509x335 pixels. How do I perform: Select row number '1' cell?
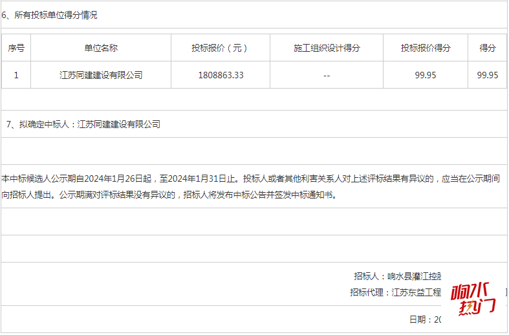pyautogui.click(x=16, y=75)
